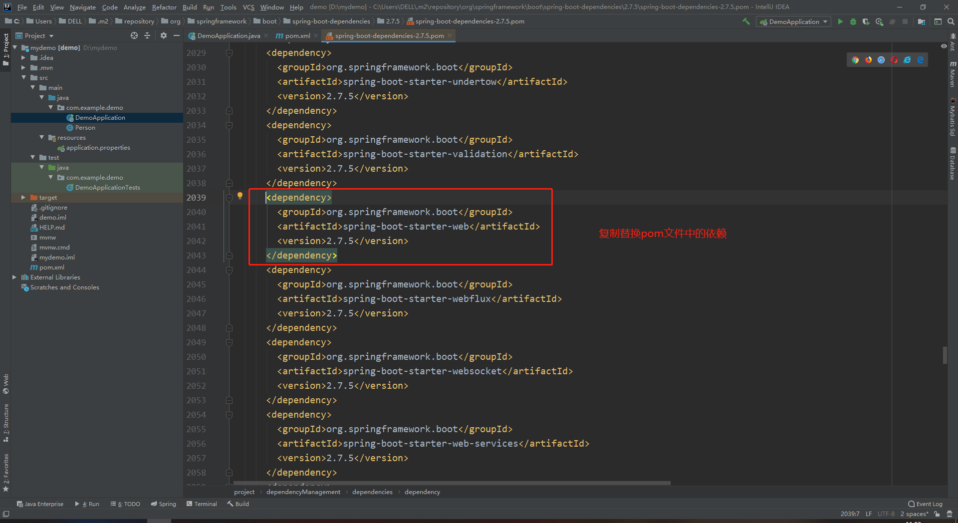Open the Event Log
This screenshot has height=523, width=958.
pyautogui.click(x=926, y=504)
